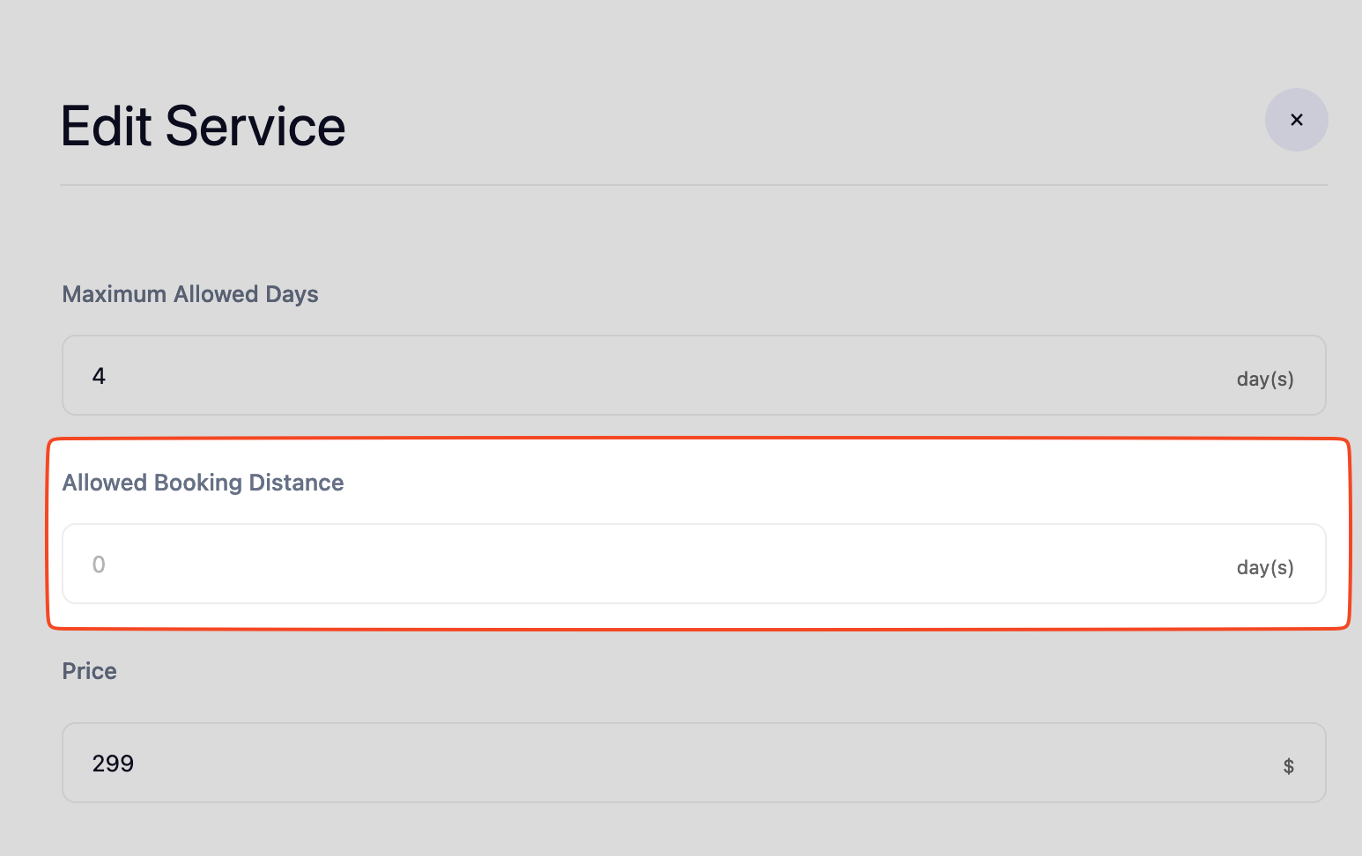Click into the Price input field
Image resolution: width=1362 pixels, height=856 pixels.
pos(617,763)
